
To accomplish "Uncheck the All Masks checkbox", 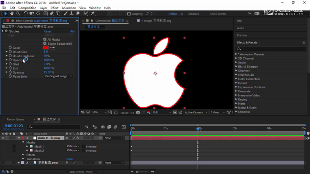I will [x=45, y=39].
